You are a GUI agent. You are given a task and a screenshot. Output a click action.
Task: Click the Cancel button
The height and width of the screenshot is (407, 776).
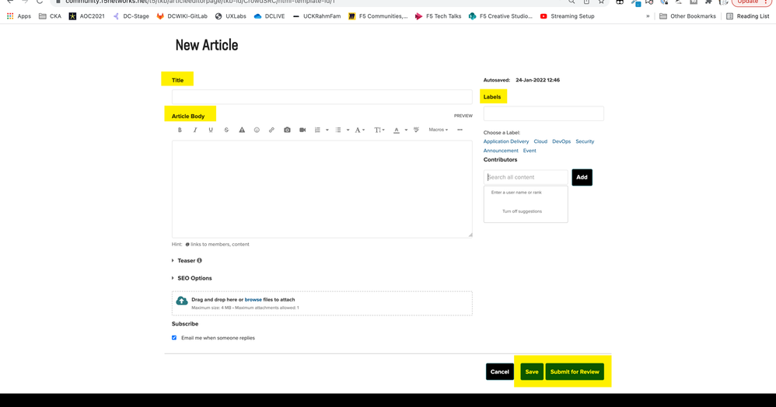(x=499, y=372)
